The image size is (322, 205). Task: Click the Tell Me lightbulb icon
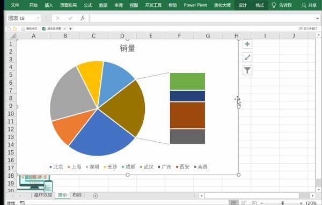(x=274, y=5)
